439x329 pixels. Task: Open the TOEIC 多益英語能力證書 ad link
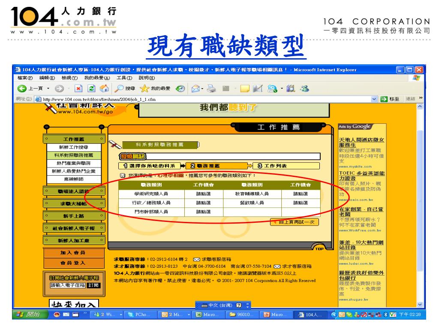(x=362, y=176)
